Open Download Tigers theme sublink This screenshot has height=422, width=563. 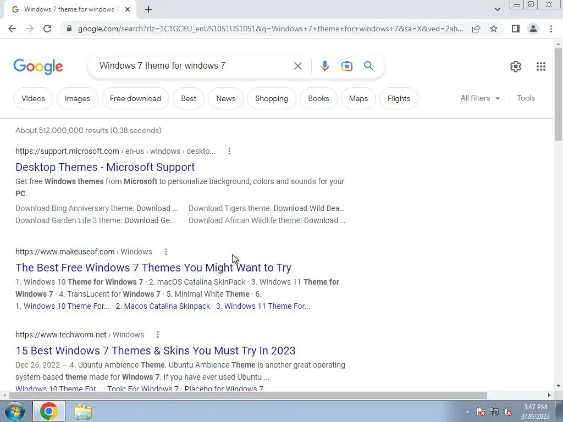point(267,208)
